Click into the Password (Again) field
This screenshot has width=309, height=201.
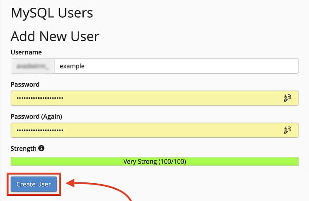click(x=154, y=130)
